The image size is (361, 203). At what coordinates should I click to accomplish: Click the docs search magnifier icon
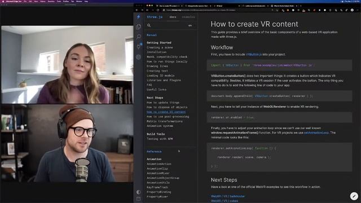click(x=149, y=25)
